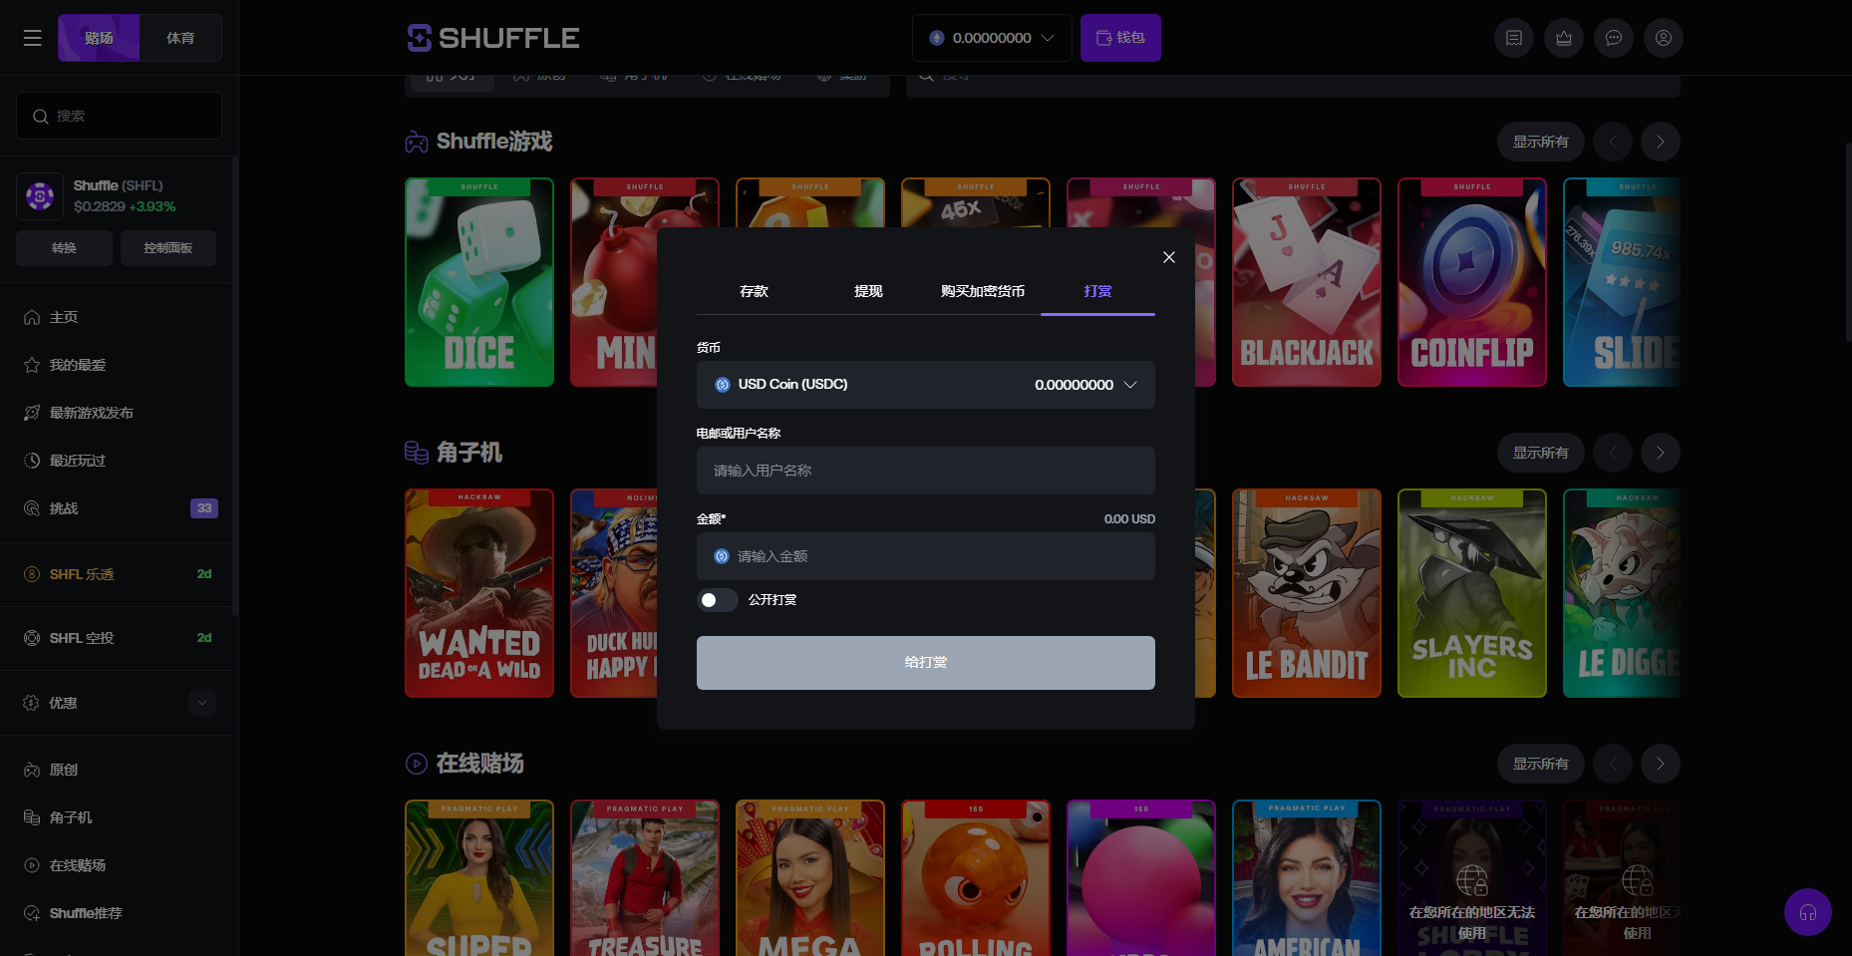Focus the sidebar 搜索 search box
This screenshot has height=956, width=1852.
[x=119, y=116]
